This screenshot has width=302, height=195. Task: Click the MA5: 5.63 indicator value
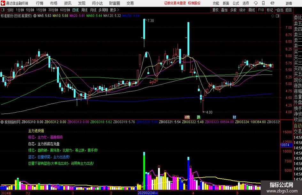(44, 16)
